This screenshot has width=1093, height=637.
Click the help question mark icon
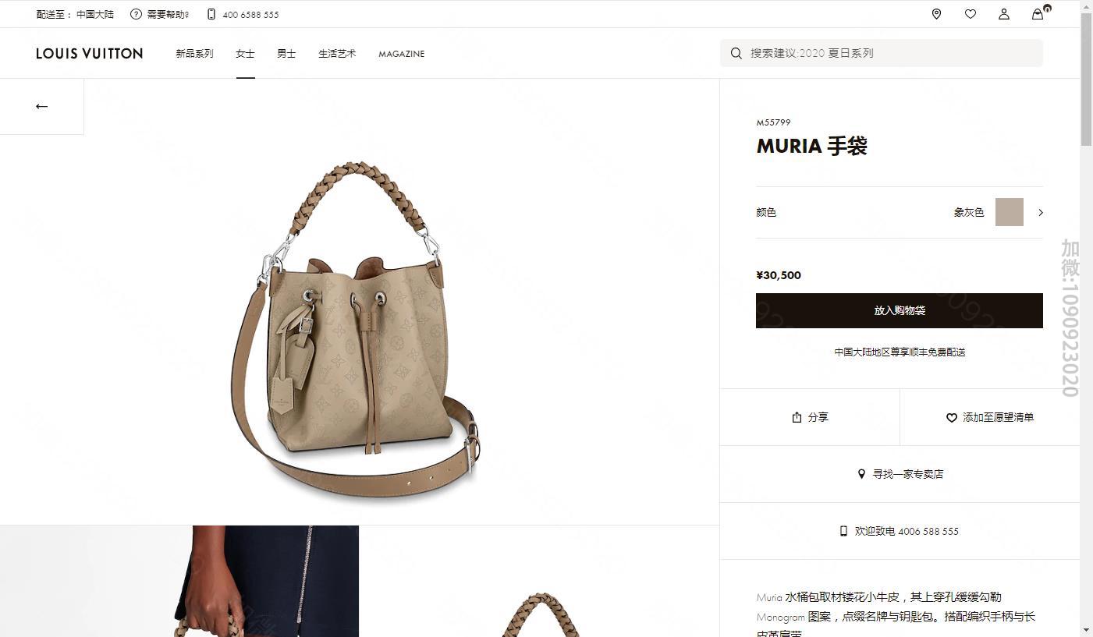click(136, 14)
